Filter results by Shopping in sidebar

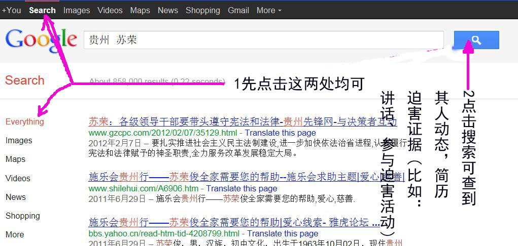(23, 216)
